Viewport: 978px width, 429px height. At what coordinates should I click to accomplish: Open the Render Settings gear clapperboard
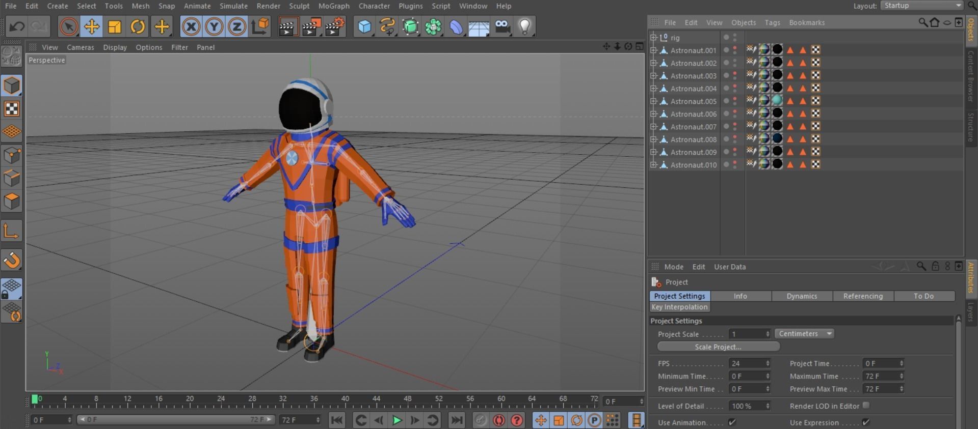point(335,26)
